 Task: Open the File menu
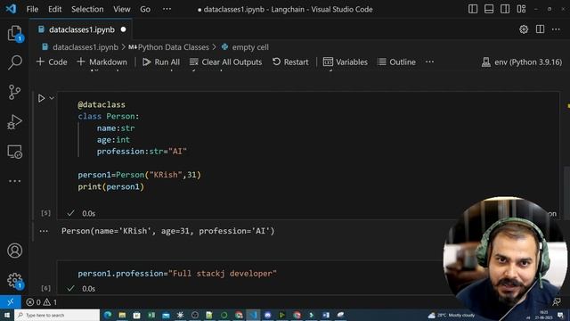(32, 9)
